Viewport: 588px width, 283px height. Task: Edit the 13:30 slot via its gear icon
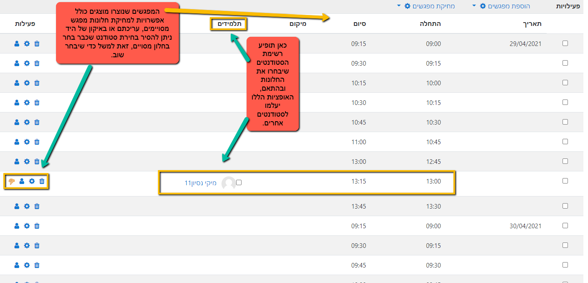(27, 206)
